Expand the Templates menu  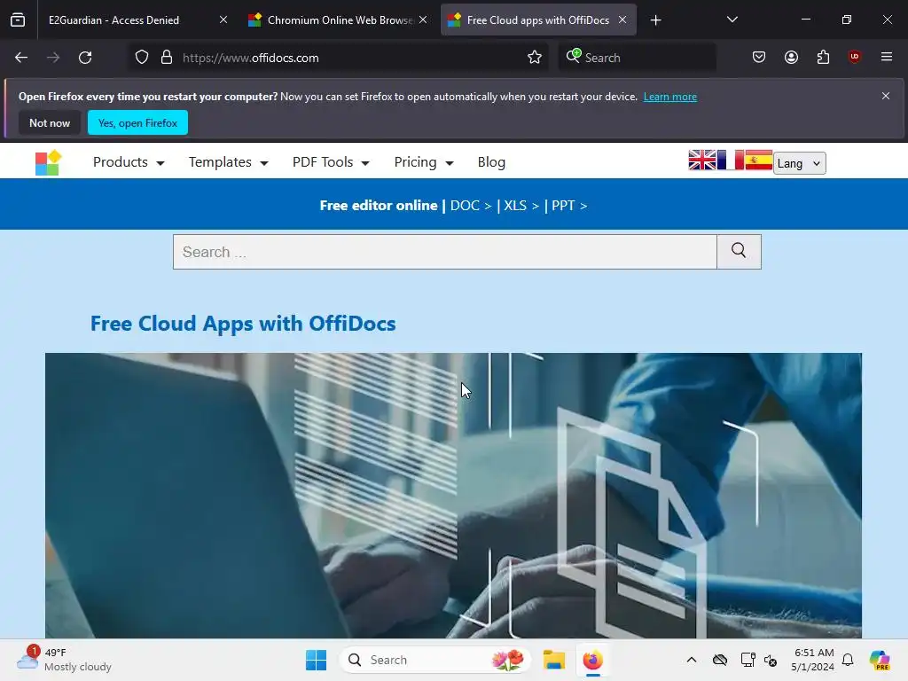pos(228,162)
